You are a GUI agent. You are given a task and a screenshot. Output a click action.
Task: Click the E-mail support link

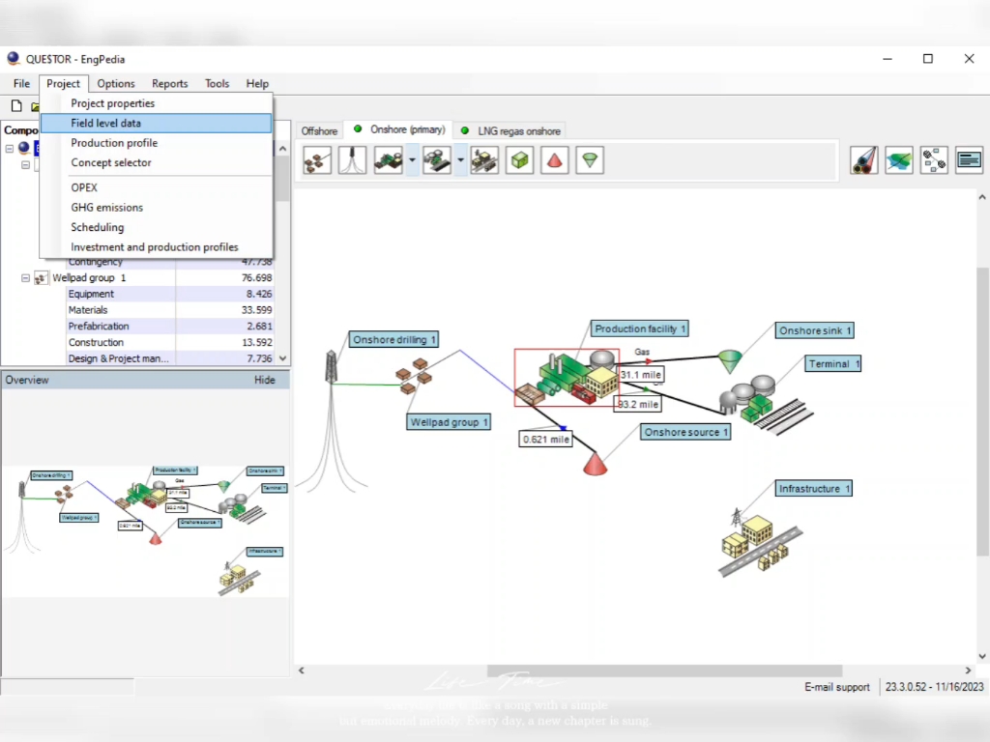tap(836, 687)
